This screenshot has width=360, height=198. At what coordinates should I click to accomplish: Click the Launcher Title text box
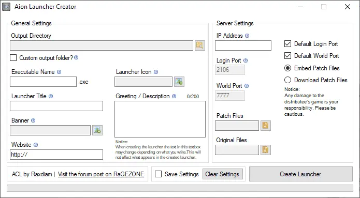56,106
